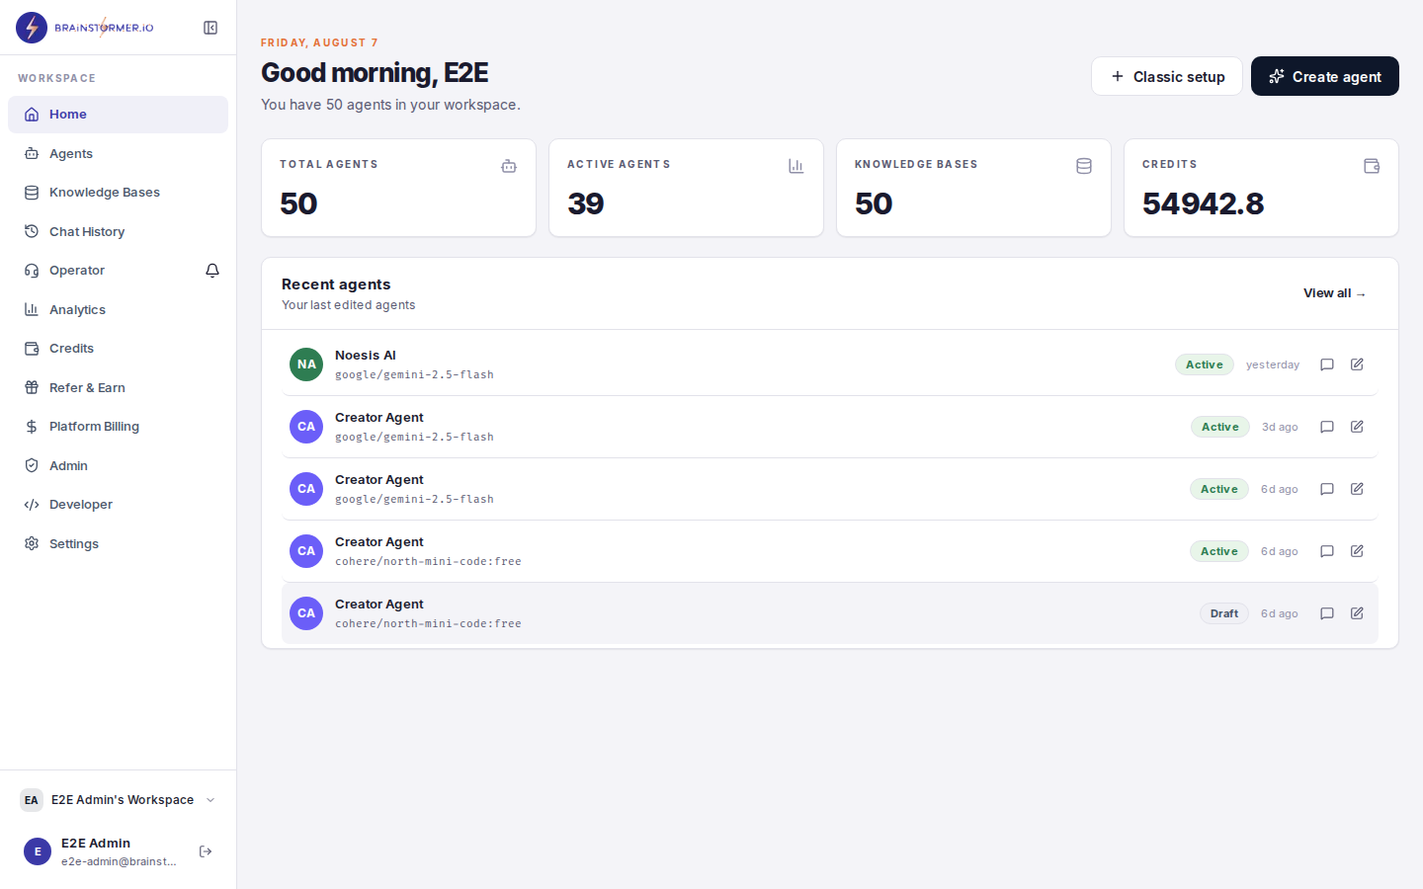The image size is (1423, 889).
Task: Click the Active badge on Noesis AI row
Action: (x=1205, y=364)
